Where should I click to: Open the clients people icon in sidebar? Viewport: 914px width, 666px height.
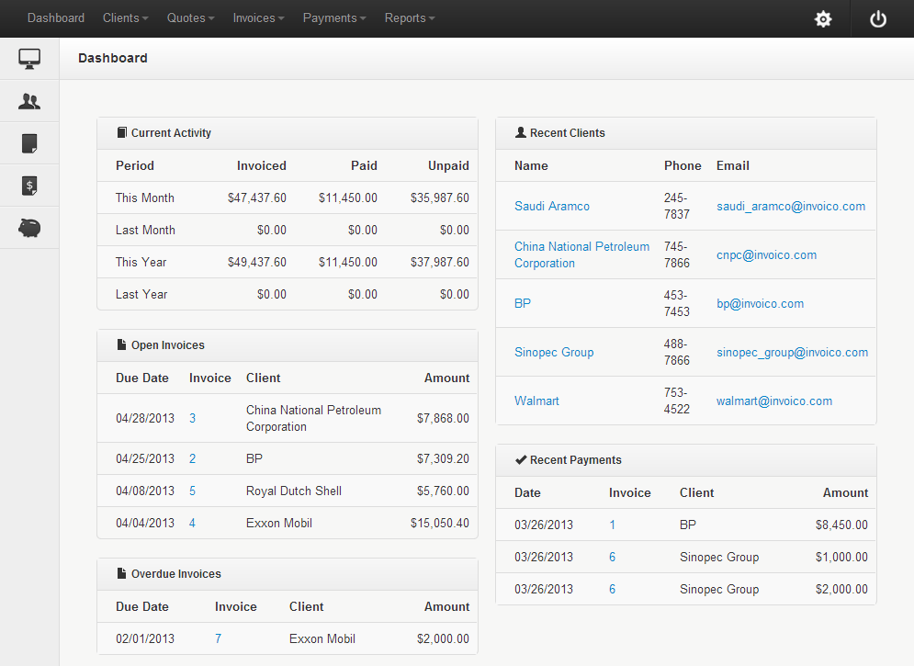pos(29,101)
